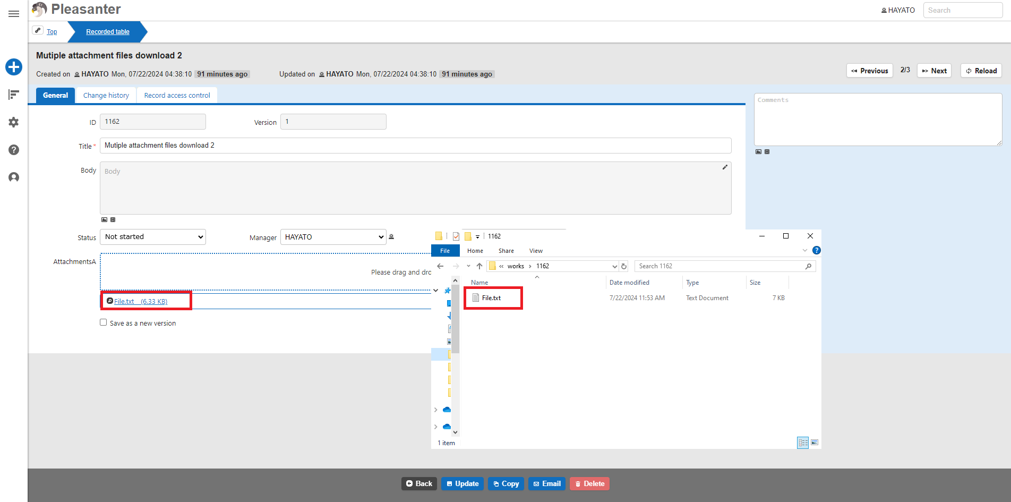Click the Update button
Screen dimensions: 1011x502
click(462, 483)
